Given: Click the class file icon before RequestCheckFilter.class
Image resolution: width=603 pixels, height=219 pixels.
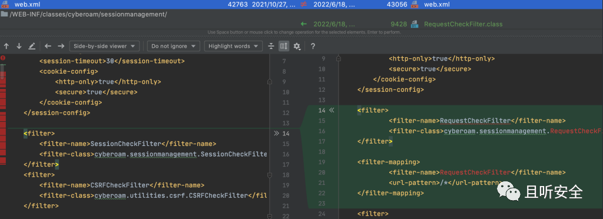Looking at the screenshot, I should 415,24.
